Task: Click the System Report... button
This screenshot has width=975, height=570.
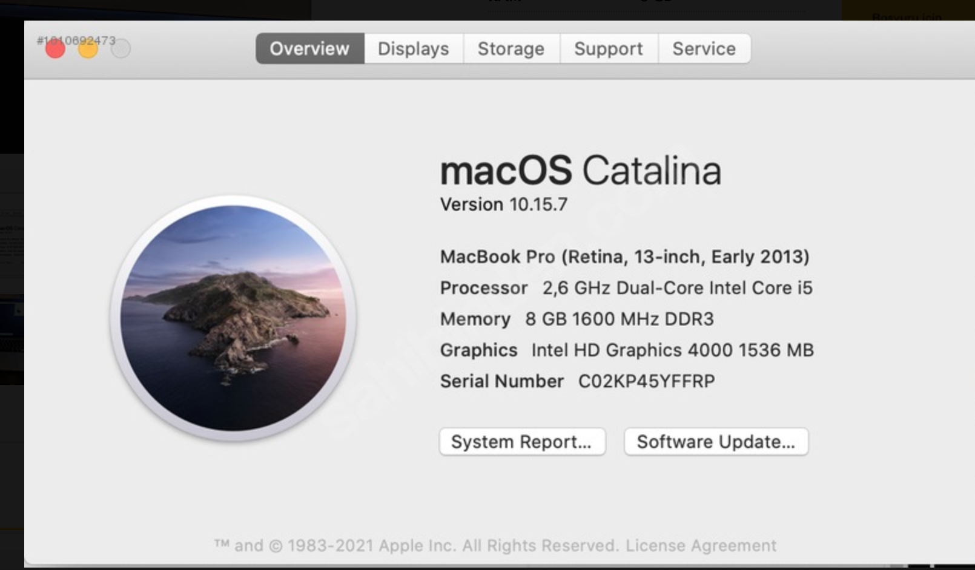Action: (521, 442)
